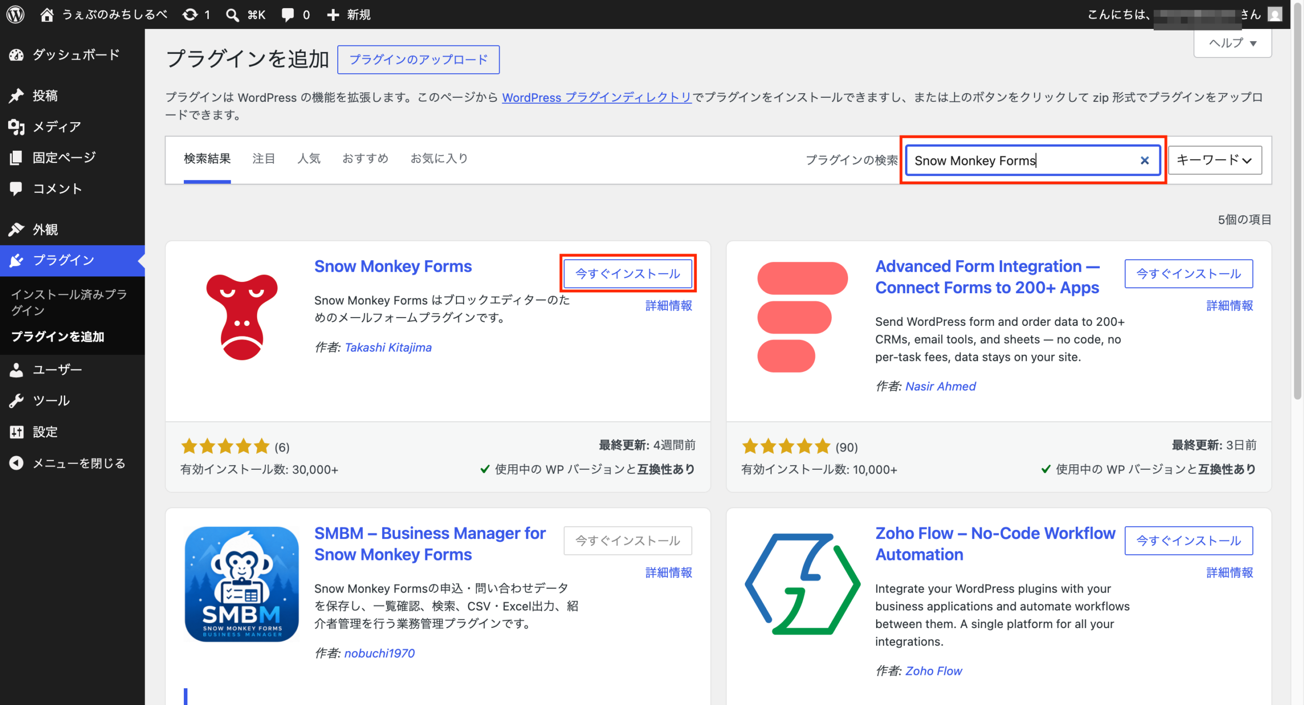
Task: Open インストール済みプラグイン submenu
Action: point(69,302)
